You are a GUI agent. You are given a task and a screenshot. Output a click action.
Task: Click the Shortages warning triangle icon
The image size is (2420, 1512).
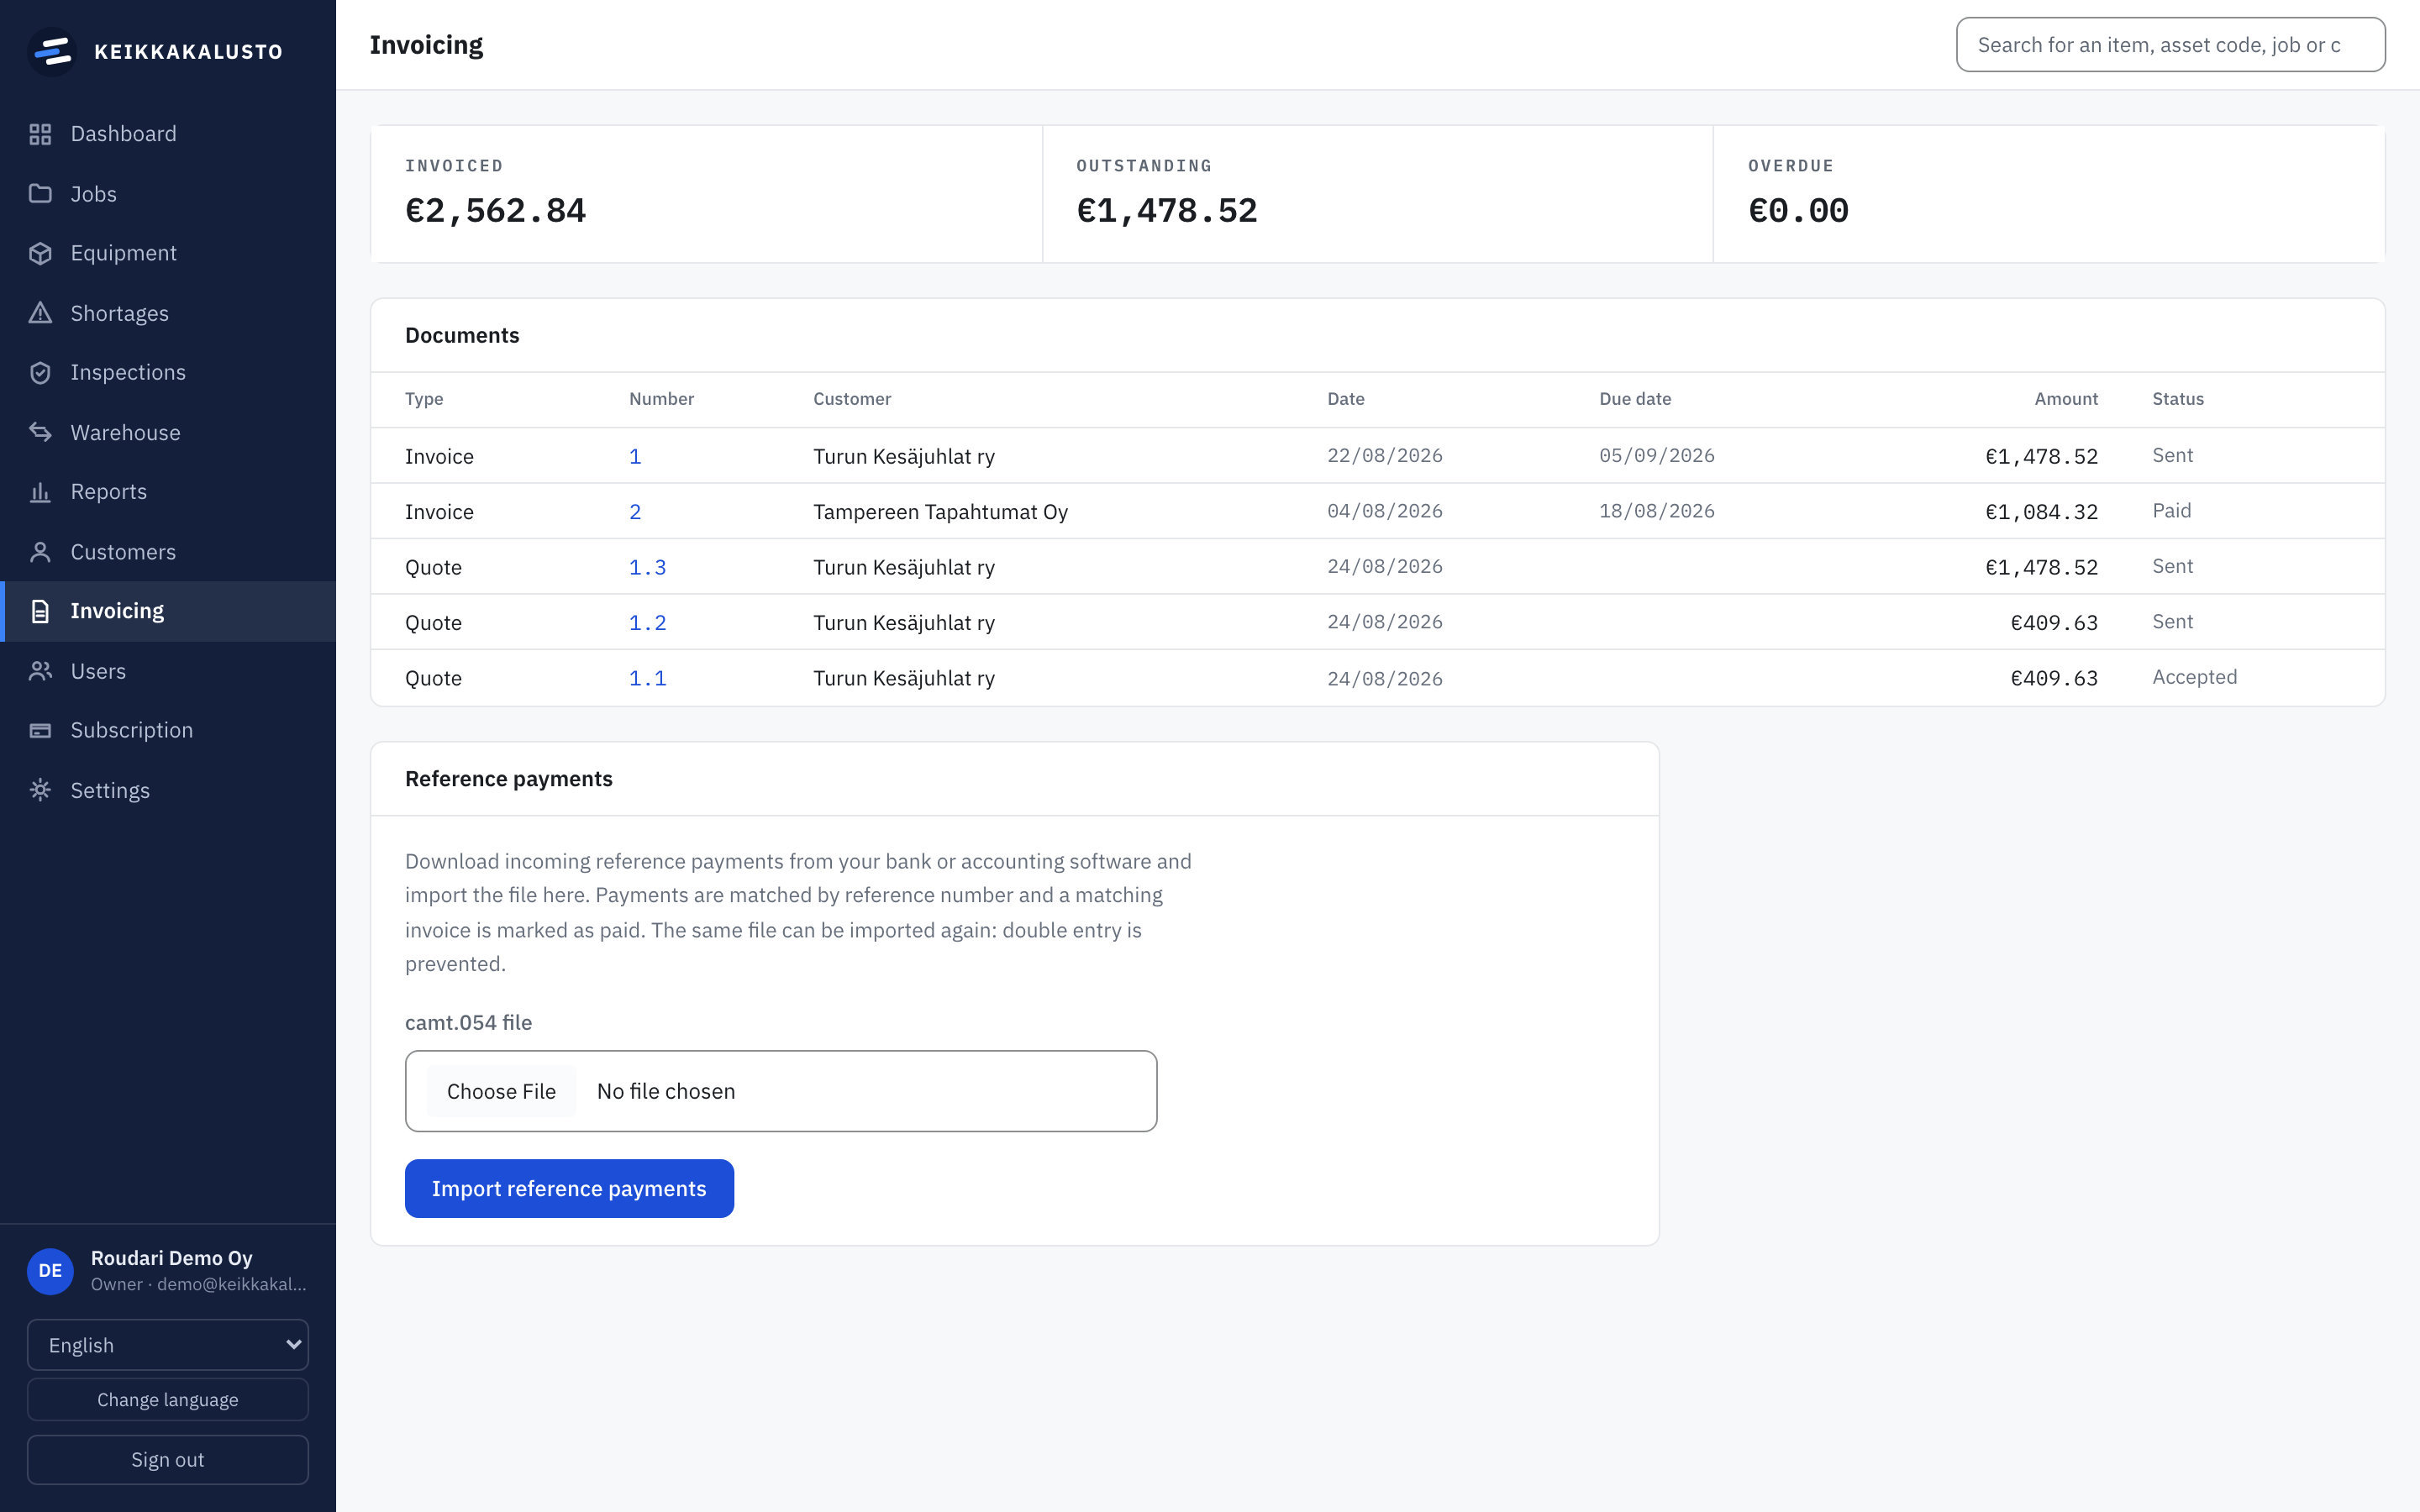click(40, 313)
